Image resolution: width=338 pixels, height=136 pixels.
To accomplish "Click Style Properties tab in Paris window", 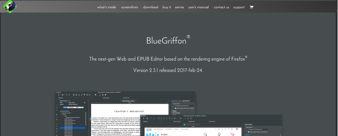I will 248,124.
